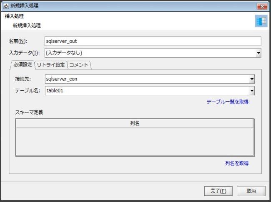Click the 列名 column header

(x=134, y=123)
